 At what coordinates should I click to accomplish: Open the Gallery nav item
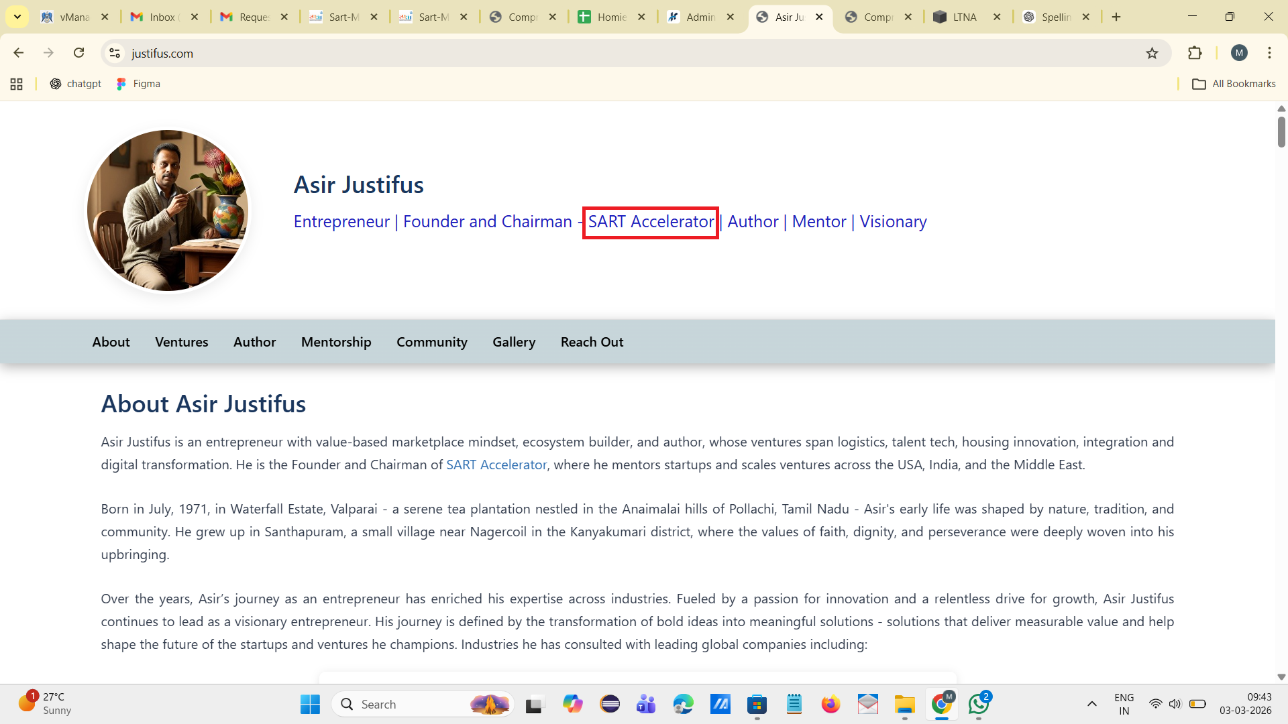coord(514,342)
